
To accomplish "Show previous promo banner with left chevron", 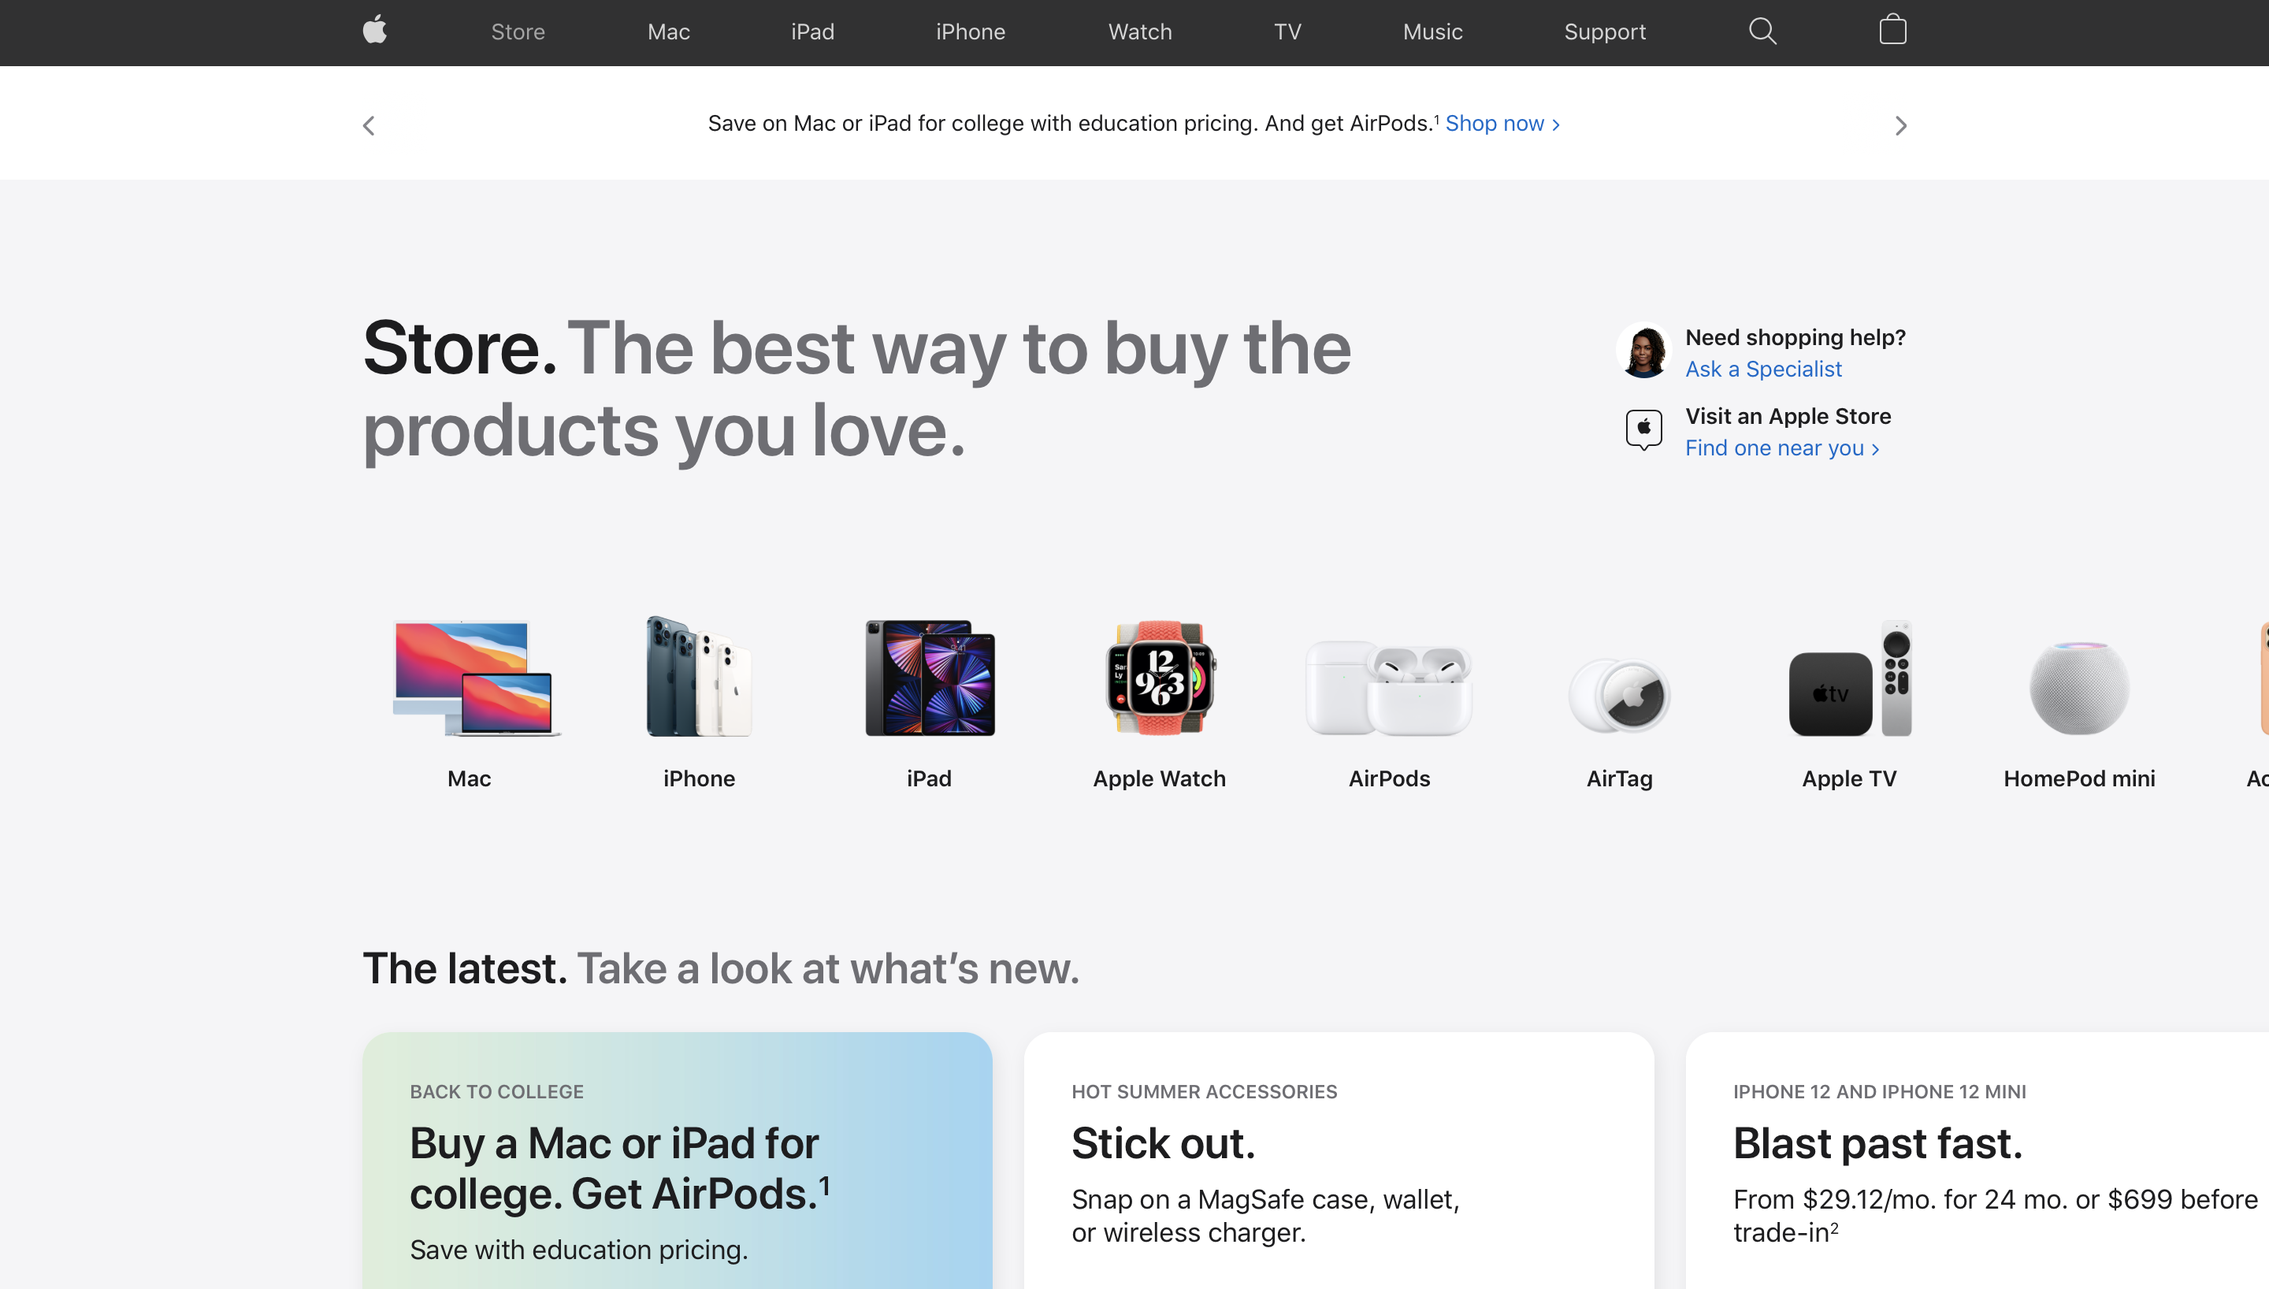I will click(369, 126).
